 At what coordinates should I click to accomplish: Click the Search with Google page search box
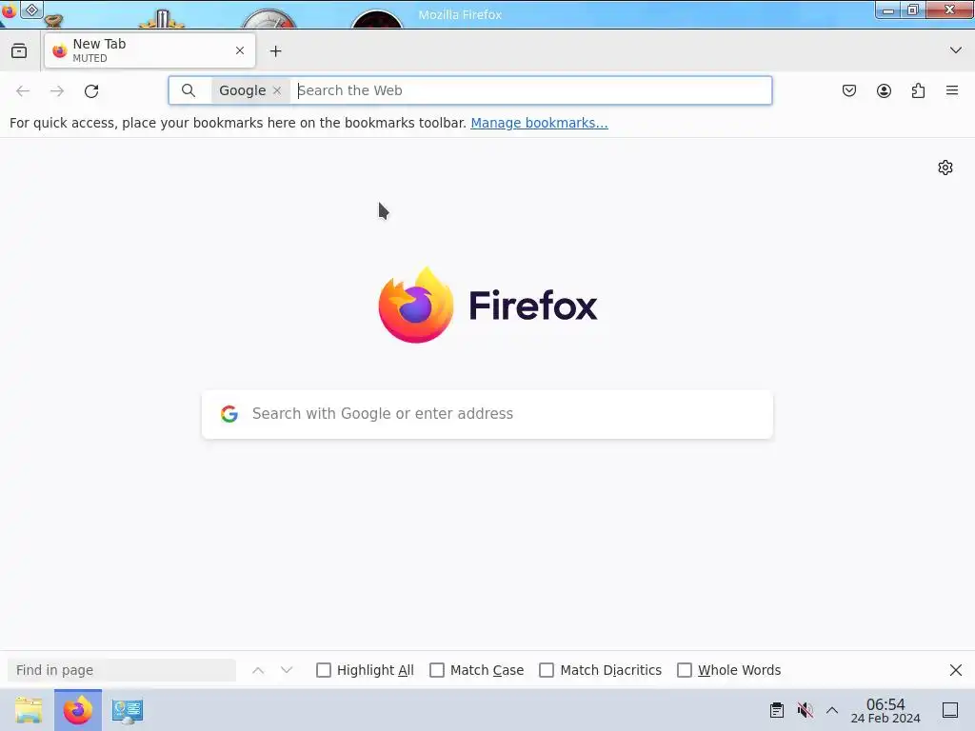pyautogui.click(x=487, y=414)
